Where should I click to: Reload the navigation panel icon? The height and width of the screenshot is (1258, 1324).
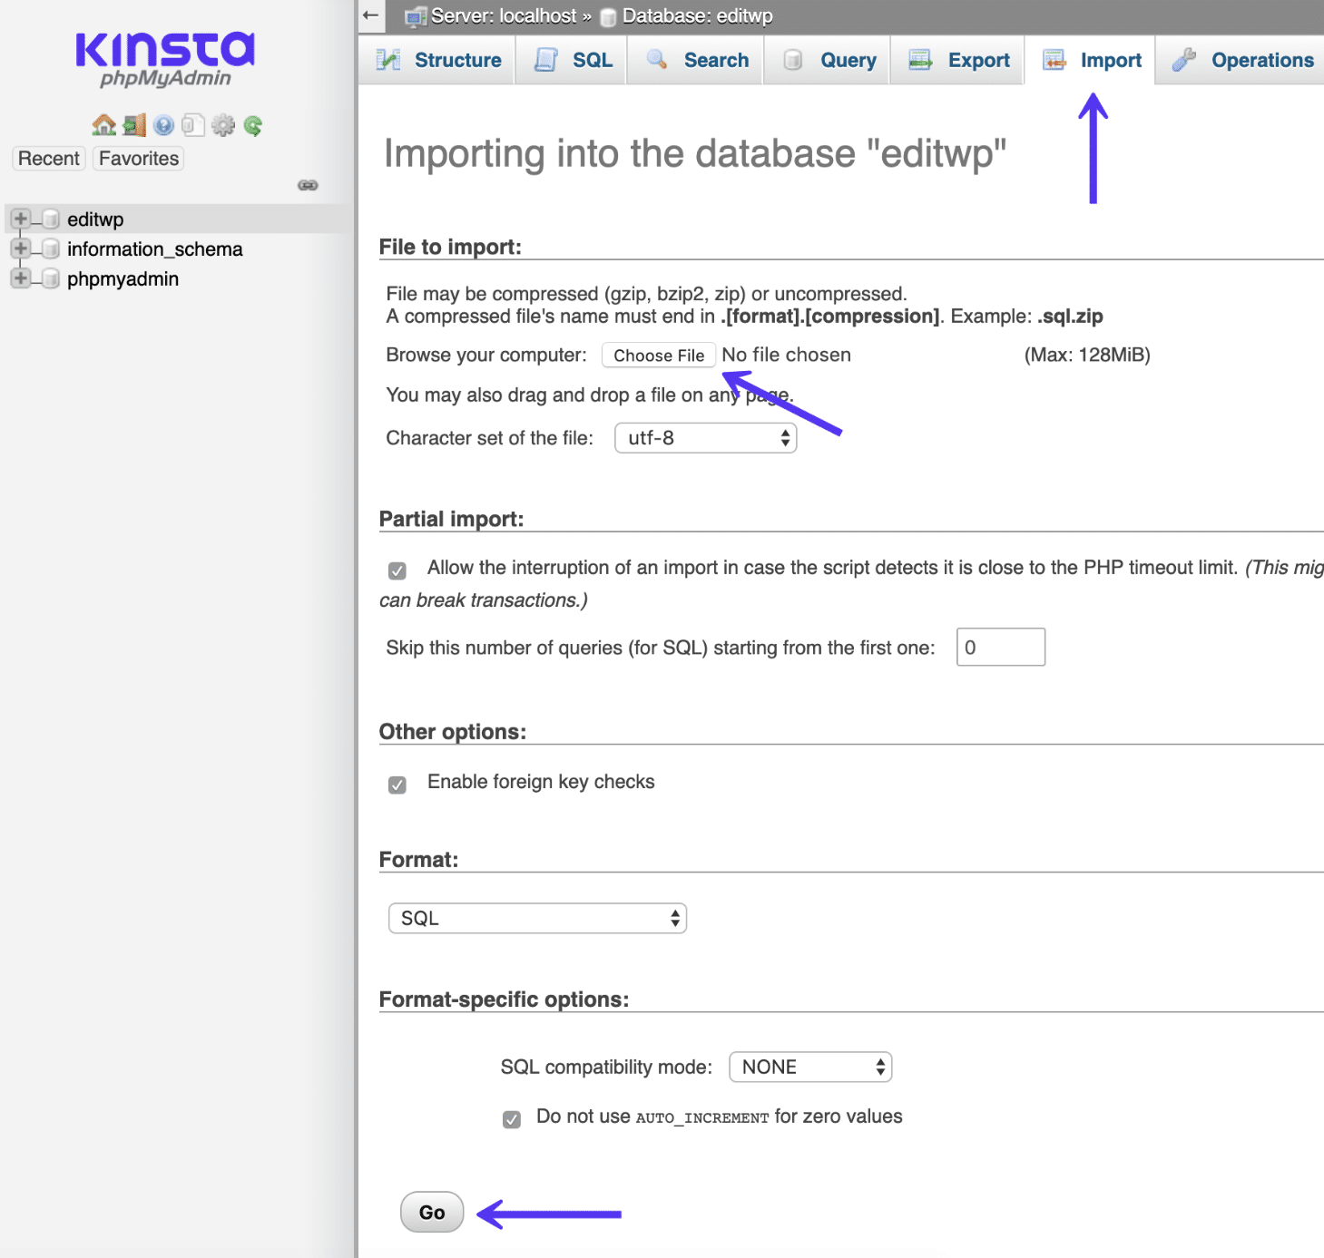coord(252,125)
